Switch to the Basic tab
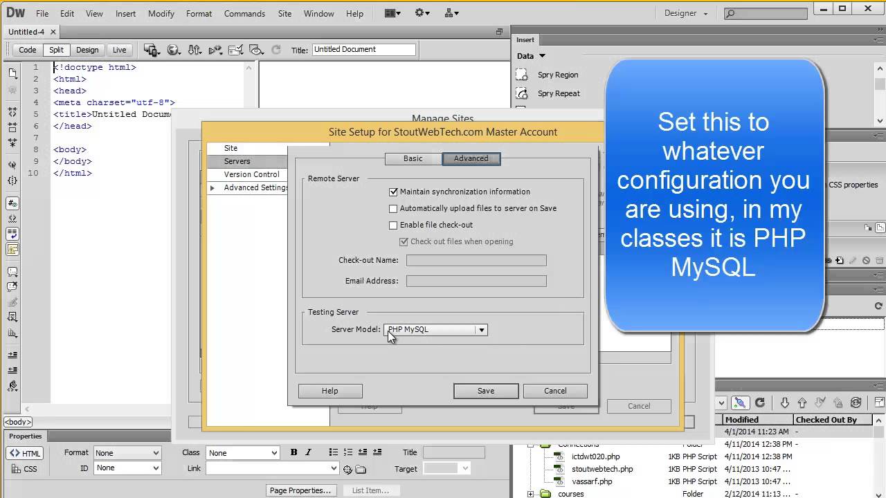Screen dimensions: 886x498 click(413, 158)
